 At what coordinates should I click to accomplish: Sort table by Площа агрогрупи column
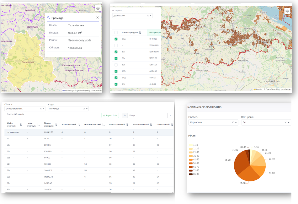(56, 125)
